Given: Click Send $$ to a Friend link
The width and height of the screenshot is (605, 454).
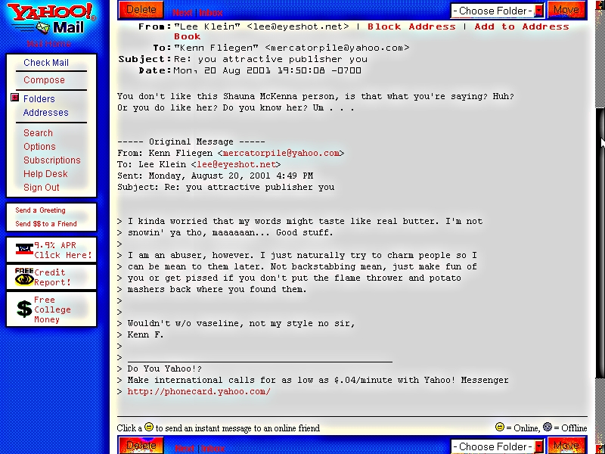Looking at the screenshot, I should 46,224.
